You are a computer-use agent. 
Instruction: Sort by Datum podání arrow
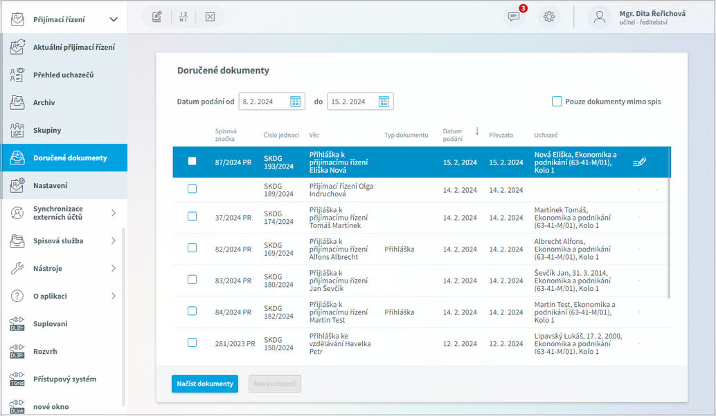point(477,131)
